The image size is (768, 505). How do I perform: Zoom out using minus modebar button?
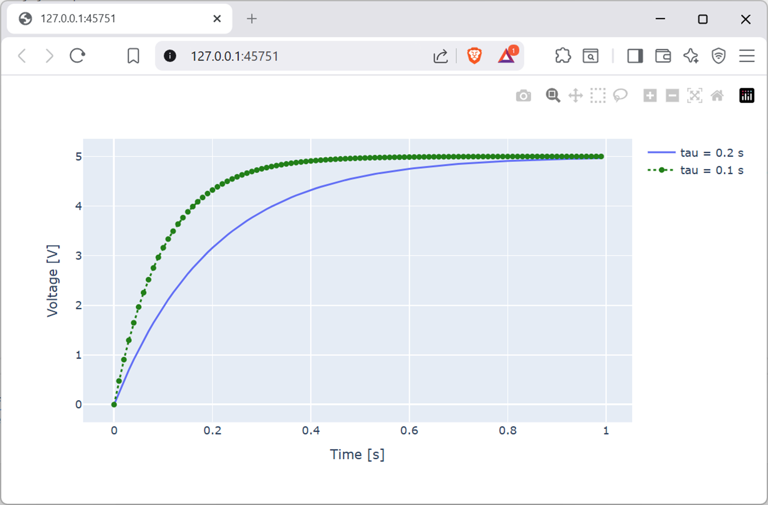672,96
